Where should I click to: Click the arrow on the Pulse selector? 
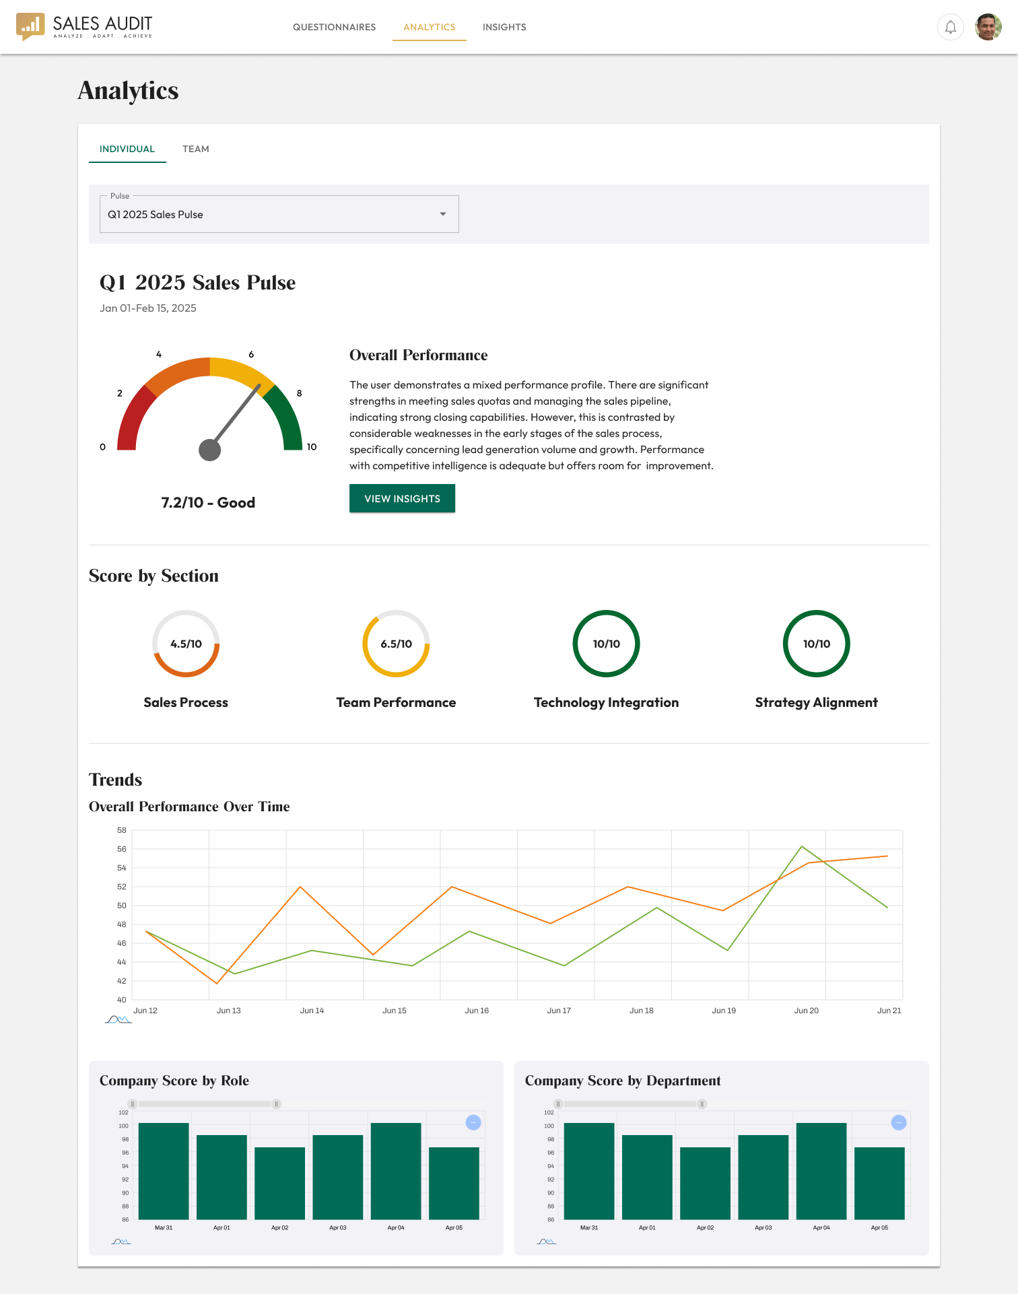tap(443, 214)
